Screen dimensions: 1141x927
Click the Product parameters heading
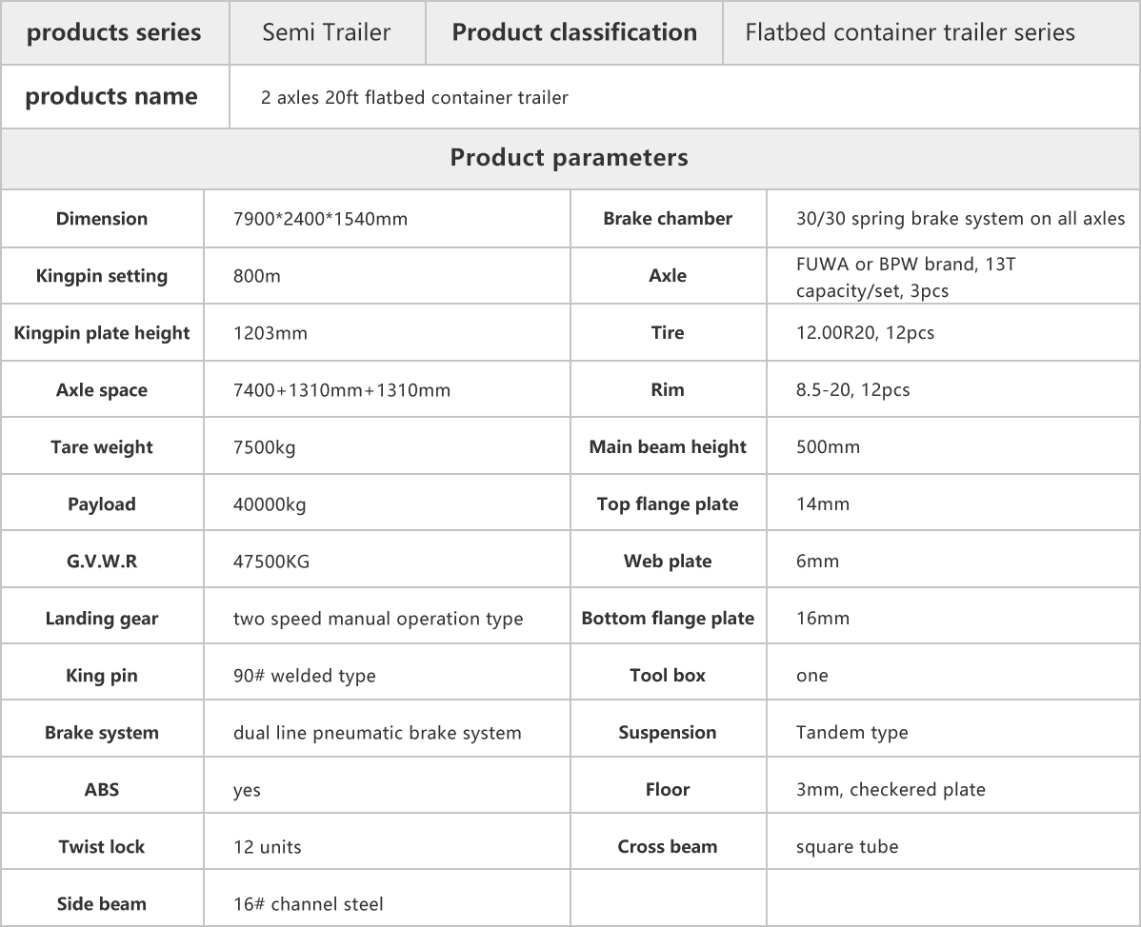[569, 158]
